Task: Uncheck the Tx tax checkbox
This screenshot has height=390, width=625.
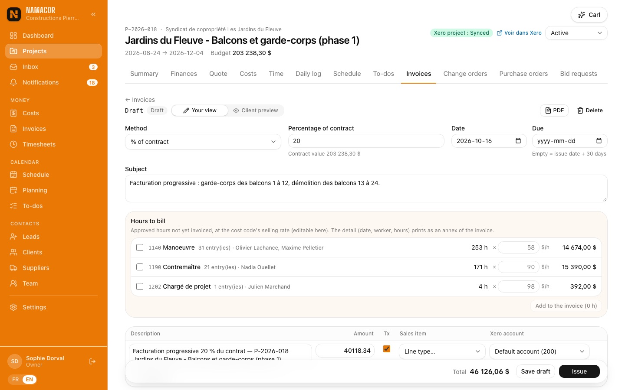Action: click(x=387, y=349)
